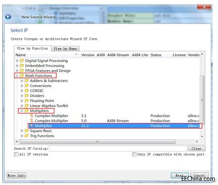Click the vertical scrollbar thumb of IP list
This screenshot has height=185, width=218.
click(x=202, y=100)
